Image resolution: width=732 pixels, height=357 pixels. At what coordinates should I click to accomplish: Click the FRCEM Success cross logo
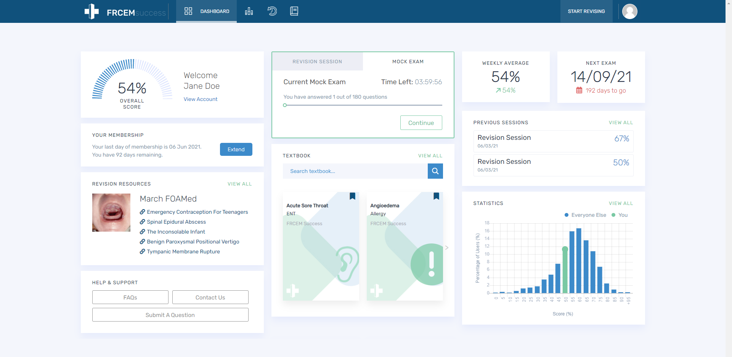(x=91, y=11)
